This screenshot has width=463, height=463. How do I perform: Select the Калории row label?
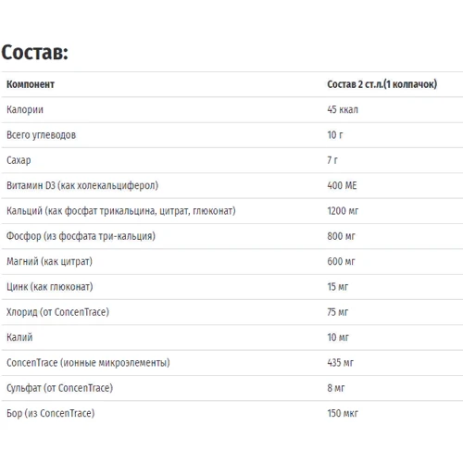(25, 109)
